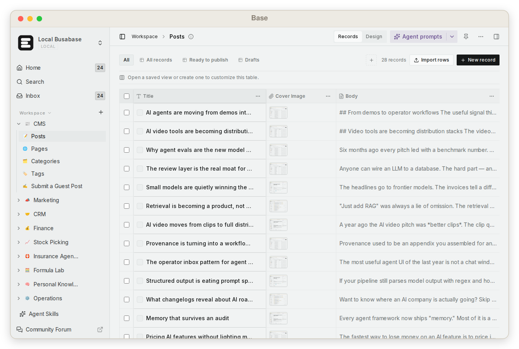Toggle the right side panel icon
Viewport: 519px width, 349px height.
click(496, 37)
